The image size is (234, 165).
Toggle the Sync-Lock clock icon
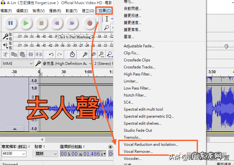pos(72,54)
